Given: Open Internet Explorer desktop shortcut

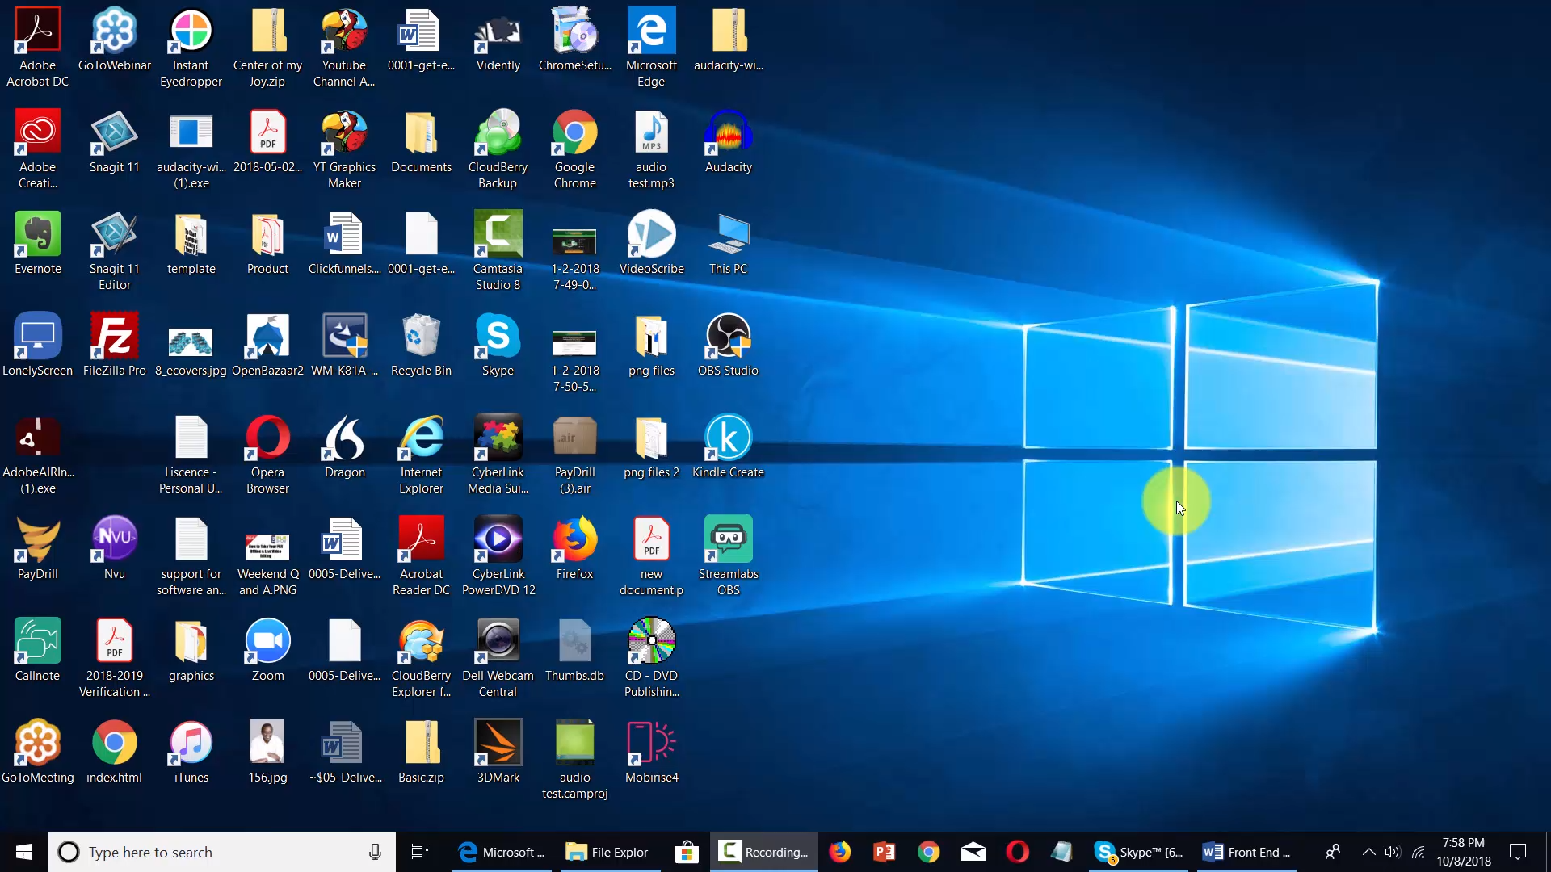Looking at the screenshot, I should tap(421, 454).
